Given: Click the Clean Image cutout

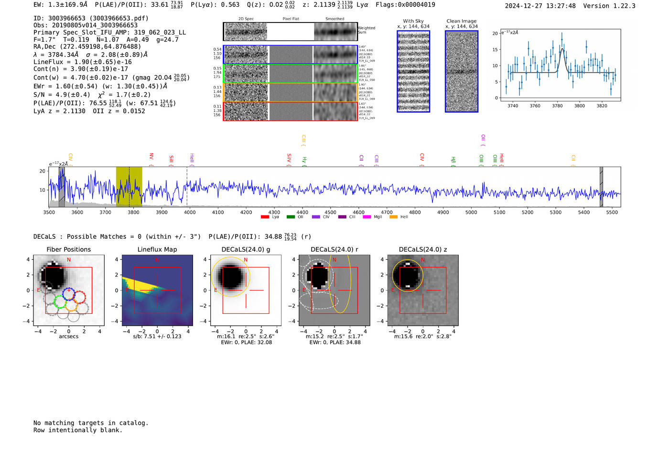Looking at the screenshot, I should (462, 71).
